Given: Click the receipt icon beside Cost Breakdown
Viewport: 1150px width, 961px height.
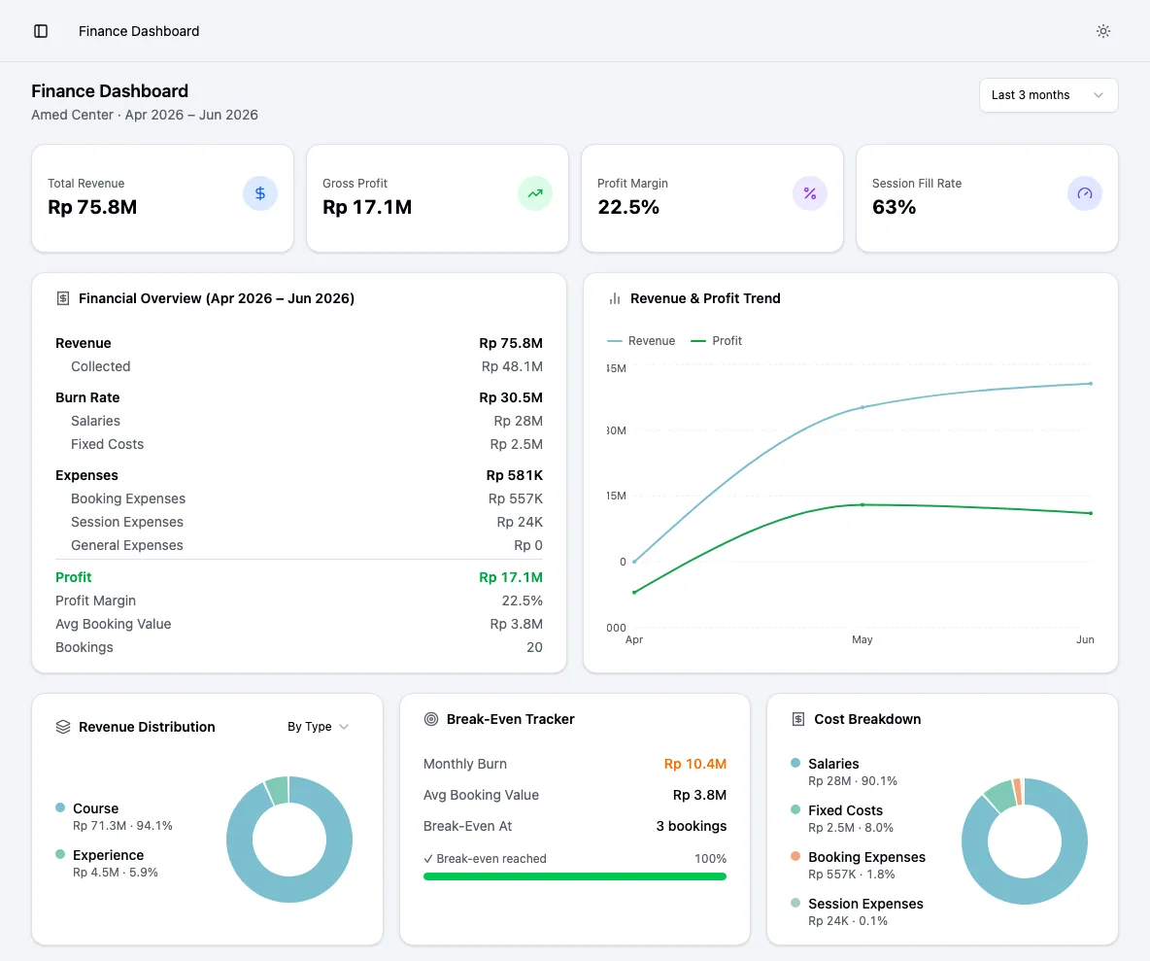Looking at the screenshot, I should click(798, 719).
